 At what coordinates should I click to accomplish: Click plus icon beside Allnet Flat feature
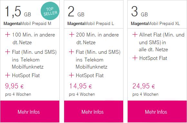[135, 35]
